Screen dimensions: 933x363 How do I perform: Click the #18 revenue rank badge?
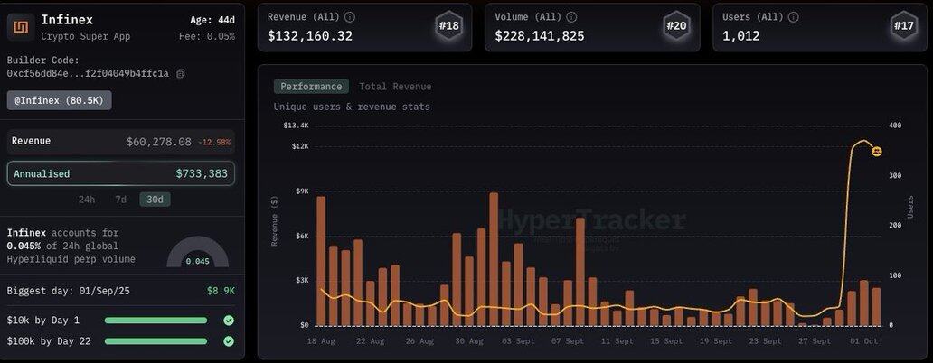coord(449,27)
